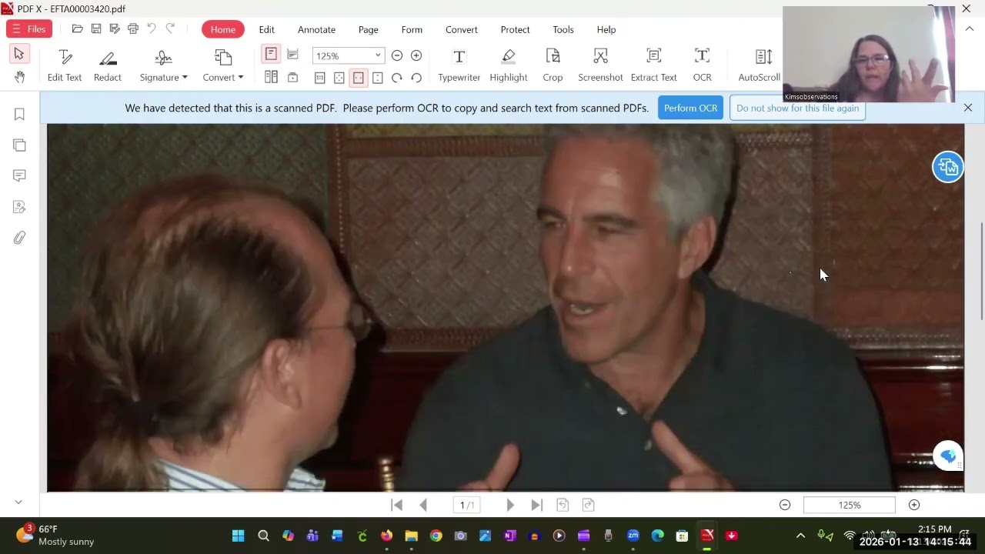Screen dimensions: 985x554
Task: Click Do not show for this file again
Action: (x=797, y=108)
